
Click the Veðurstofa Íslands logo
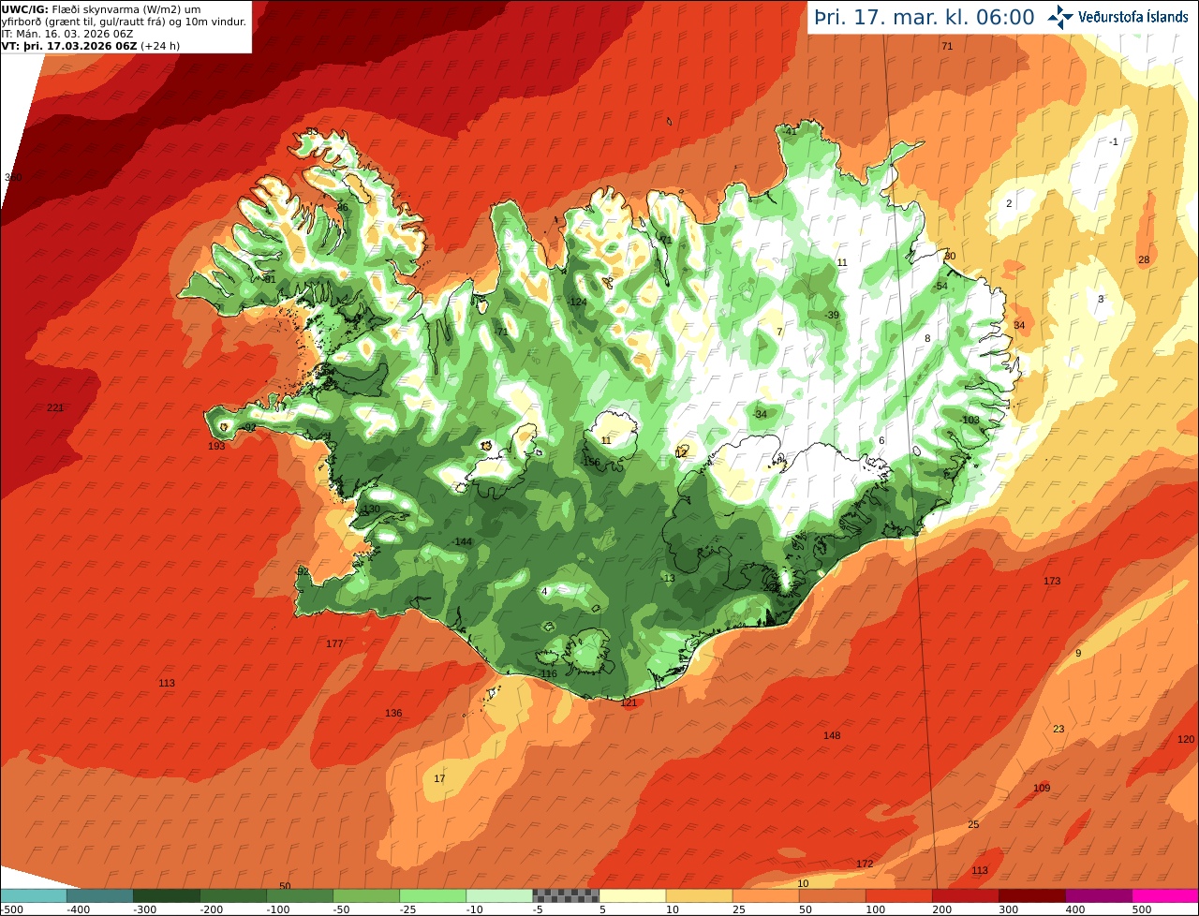point(1118,16)
